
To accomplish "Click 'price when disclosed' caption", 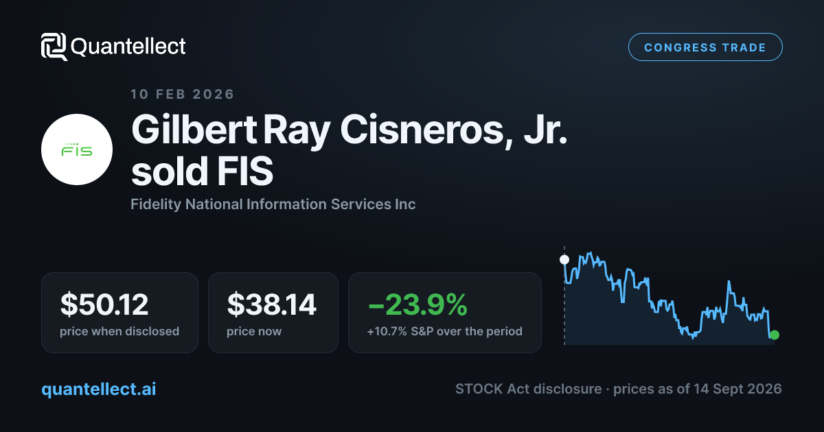I will click(119, 331).
